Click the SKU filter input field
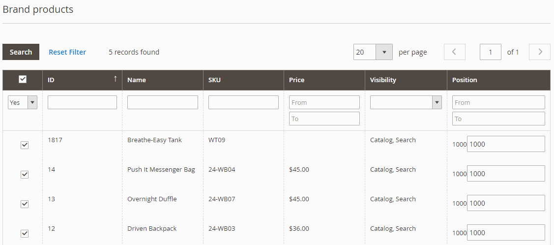The width and height of the screenshot is (554, 245). point(243,102)
